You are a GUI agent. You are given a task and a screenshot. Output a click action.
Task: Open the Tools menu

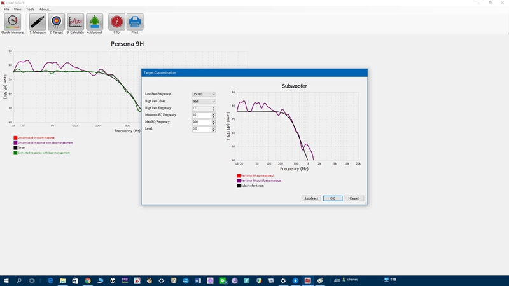[30, 9]
